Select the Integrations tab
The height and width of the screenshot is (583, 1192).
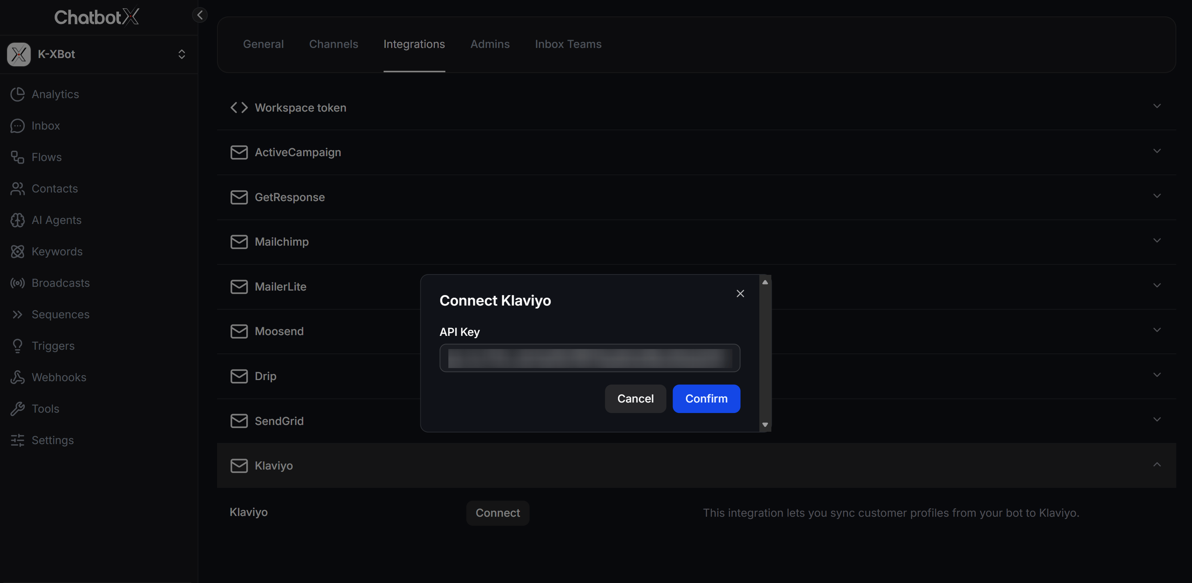414,45
